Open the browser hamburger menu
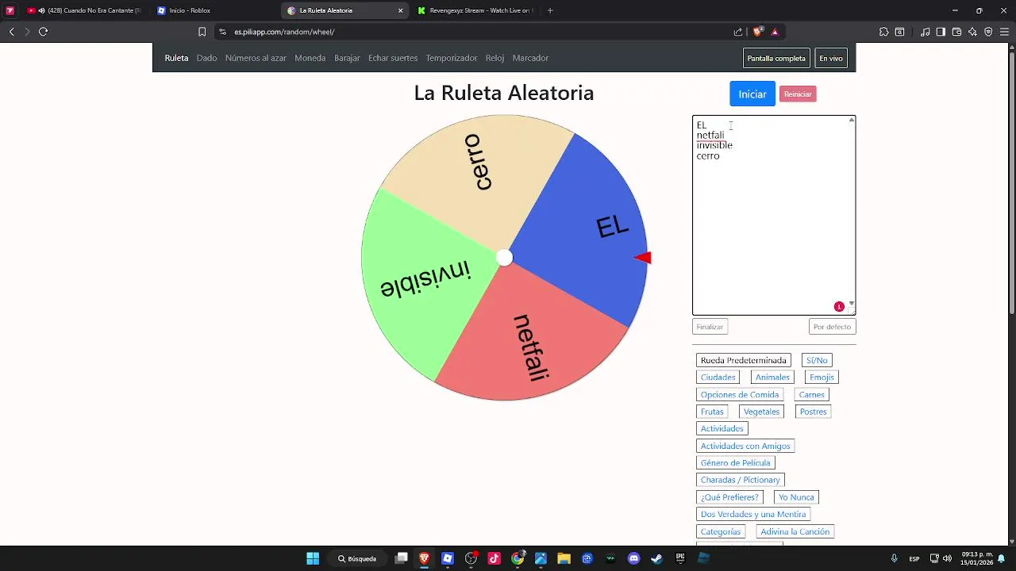This screenshot has height=571, width=1016. pyautogui.click(x=1004, y=32)
